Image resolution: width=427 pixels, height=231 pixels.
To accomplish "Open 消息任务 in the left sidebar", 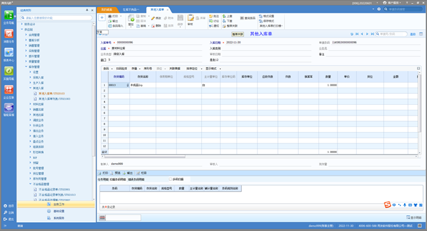I will point(9,36).
